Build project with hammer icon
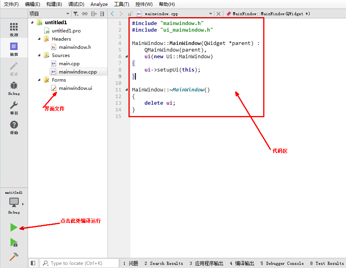346x268 pixels. pos(14,257)
